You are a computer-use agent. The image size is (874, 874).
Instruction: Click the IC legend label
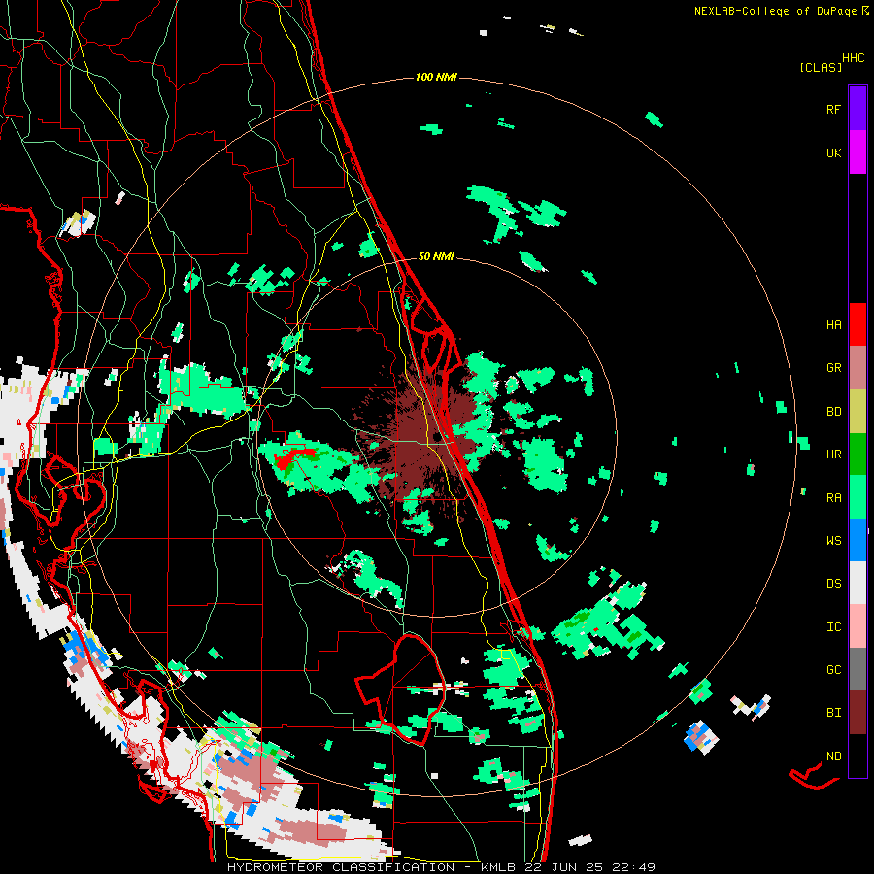[x=833, y=626]
